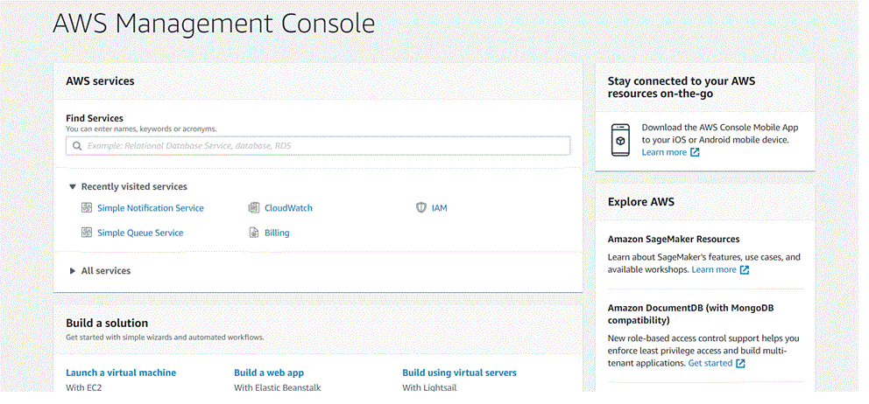Click external link icon after SageMaker Learn more
This screenshot has width=869, height=404.
click(745, 270)
